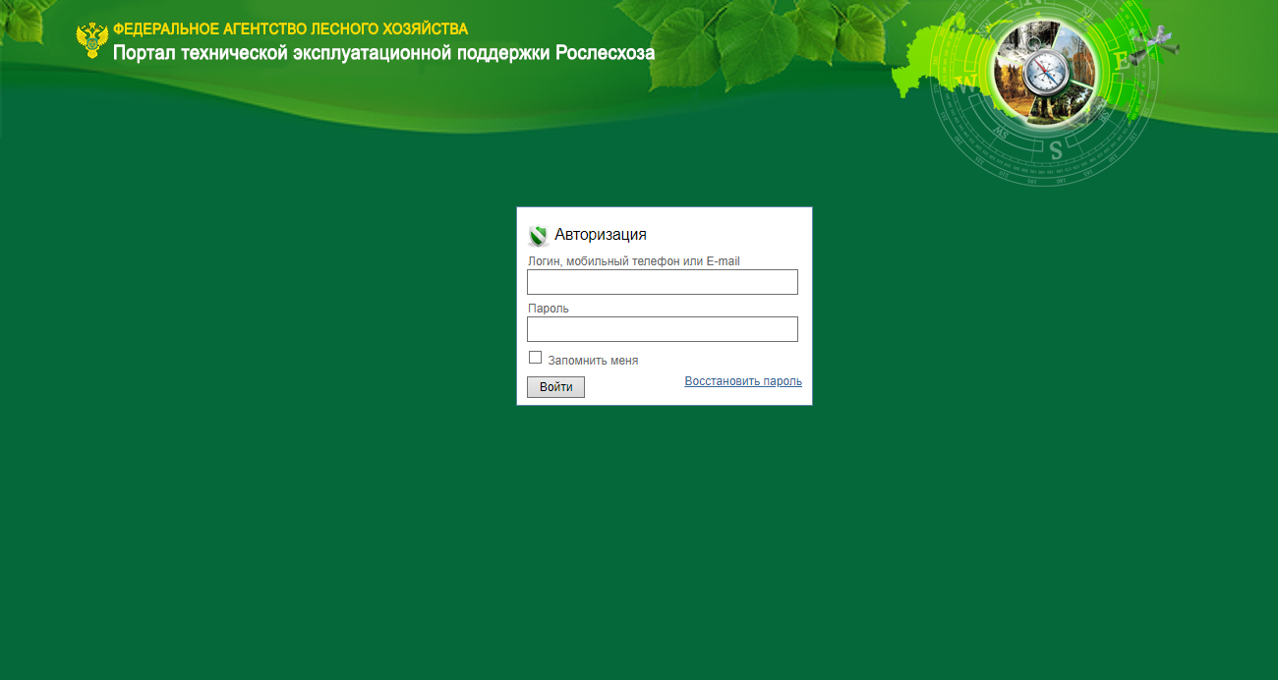The width and height of the screenshot is (1278, 680).
Task: Click the Запомнить меня label text
Action: click(593, 361)
